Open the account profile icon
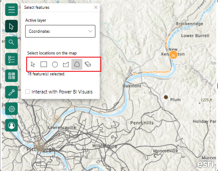The width and height of the screenshot is (218, 171). 12,125
